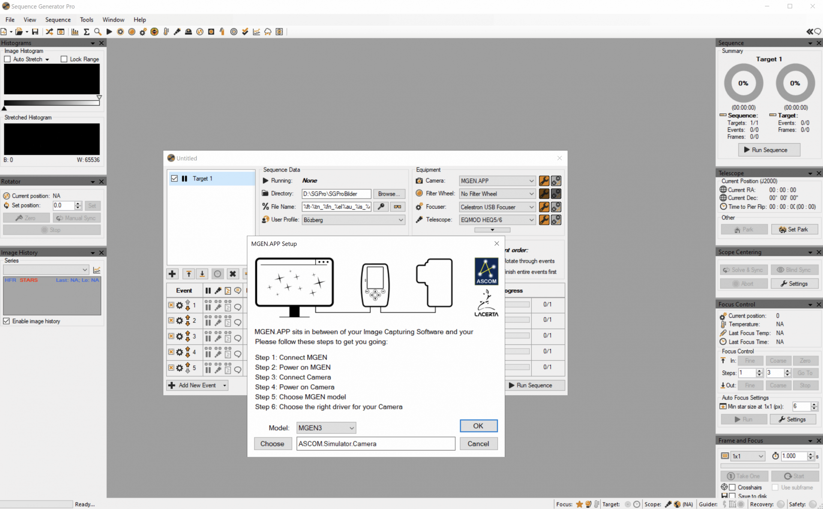Click the magnifying glass icon in the toolbar
The width and height of the screenshot is (823, 509).
pos(98,32)
